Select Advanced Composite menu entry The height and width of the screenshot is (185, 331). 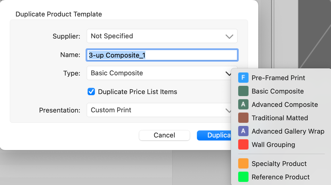click(285, 105)
